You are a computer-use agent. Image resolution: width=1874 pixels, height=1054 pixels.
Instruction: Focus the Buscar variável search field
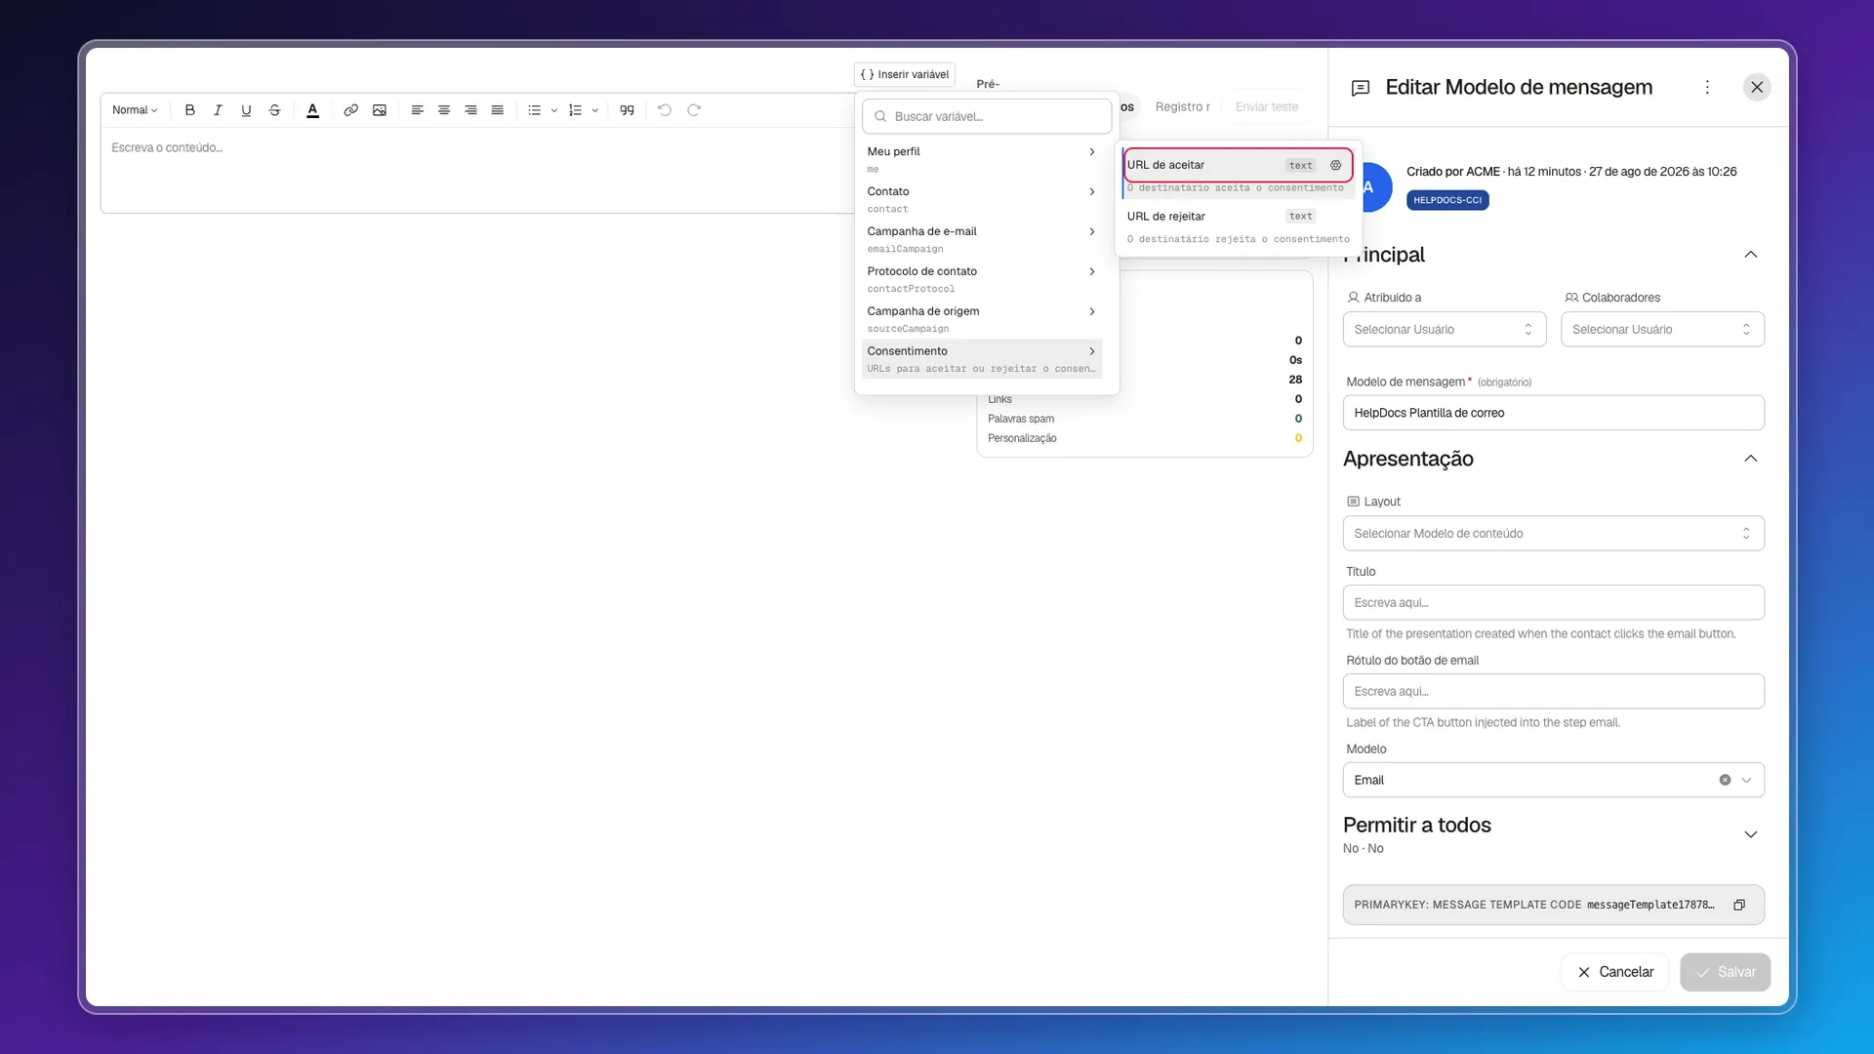(987, 116)
